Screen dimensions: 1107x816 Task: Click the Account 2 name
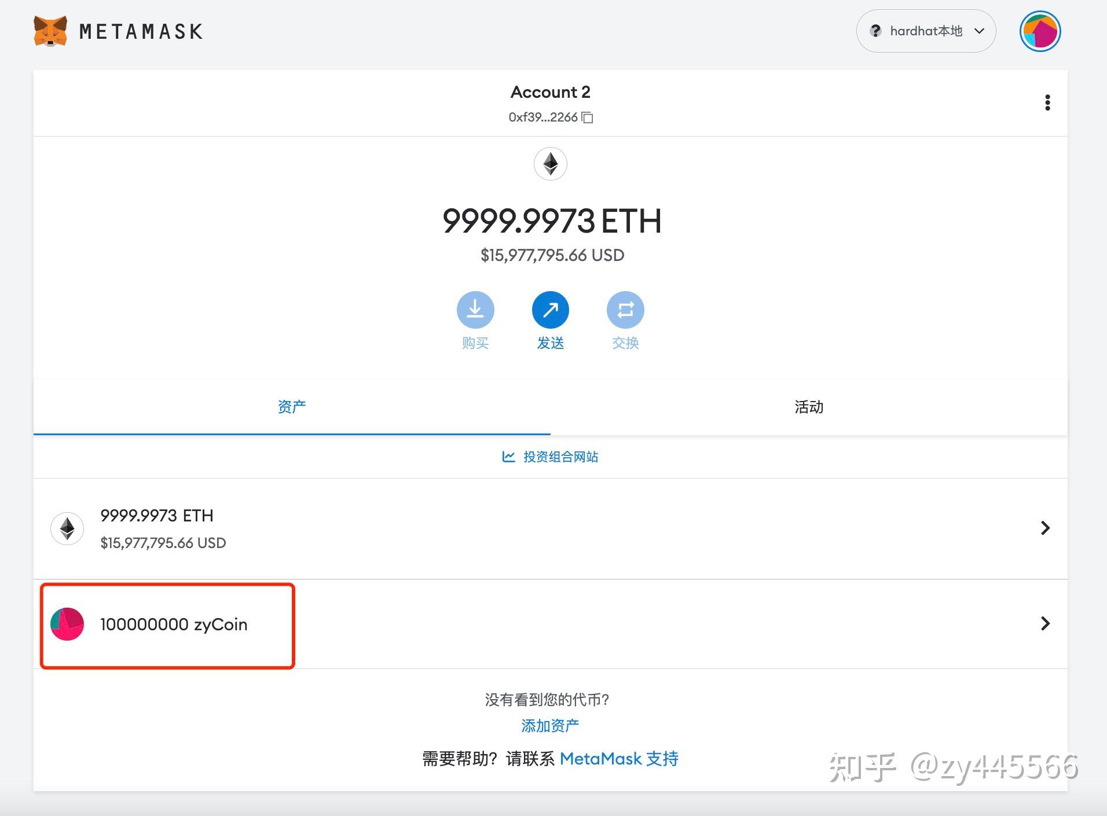[x=550, y=92]
